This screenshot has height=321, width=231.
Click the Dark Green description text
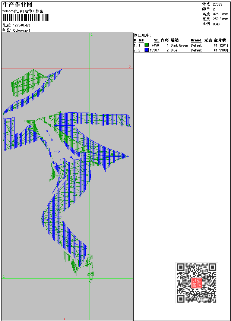(x=179, y=45)
